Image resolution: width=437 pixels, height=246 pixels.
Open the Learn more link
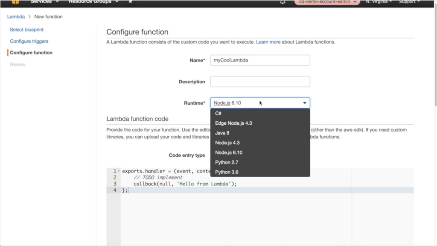(268, 42)
